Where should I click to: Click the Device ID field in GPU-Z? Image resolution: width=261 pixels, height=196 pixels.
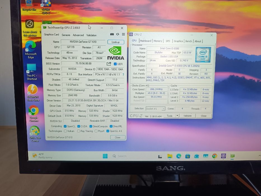pyautogui.click(x=110, y=69)
